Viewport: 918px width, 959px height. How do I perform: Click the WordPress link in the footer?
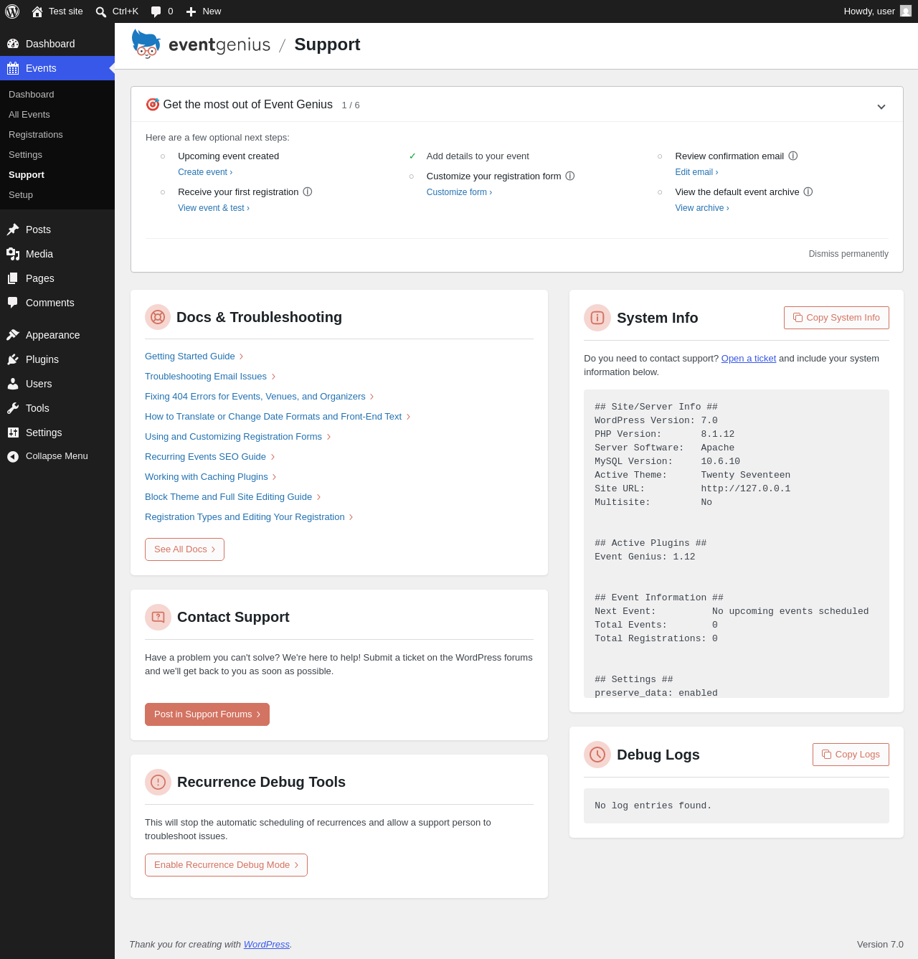click(267, 945)
